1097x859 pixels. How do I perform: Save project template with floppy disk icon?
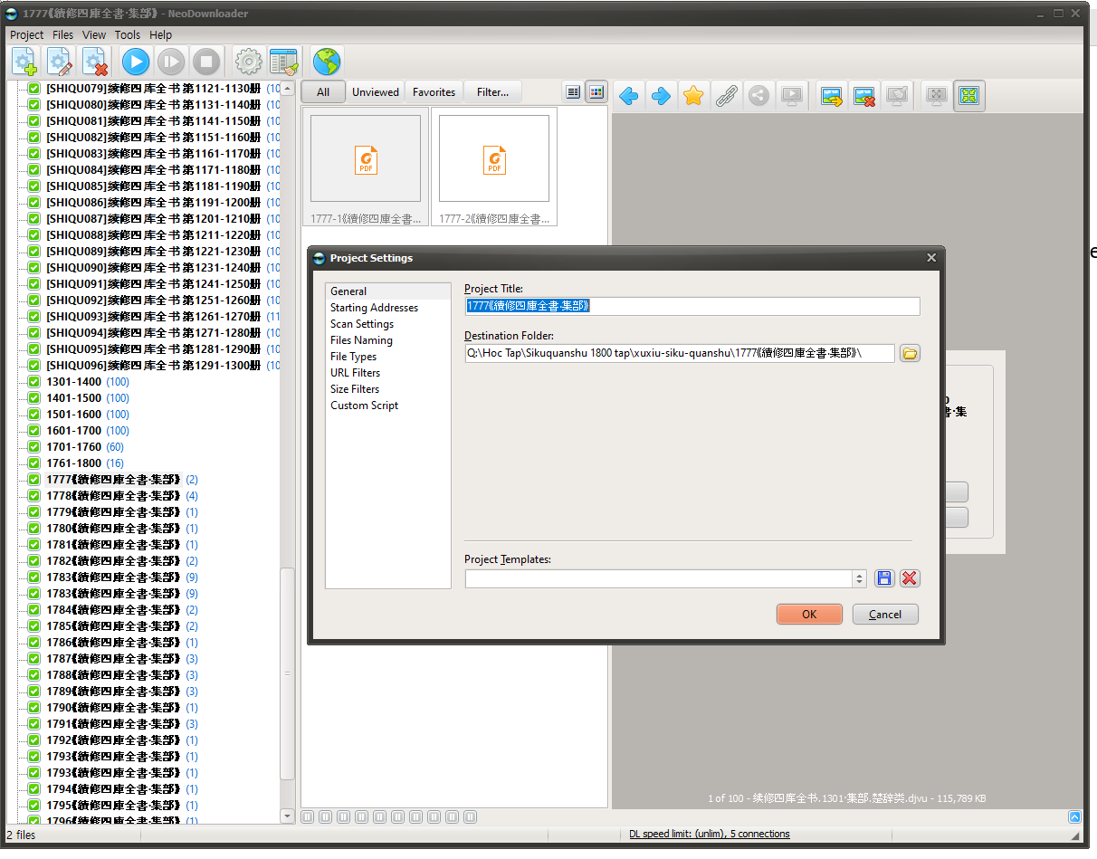(x=884, y=578)
